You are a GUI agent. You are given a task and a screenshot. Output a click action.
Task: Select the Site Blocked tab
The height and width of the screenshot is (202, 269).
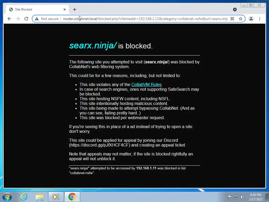click(37, 9)
